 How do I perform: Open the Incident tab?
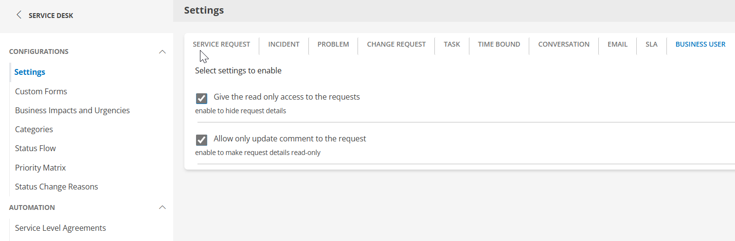click(x=284, y=44)
